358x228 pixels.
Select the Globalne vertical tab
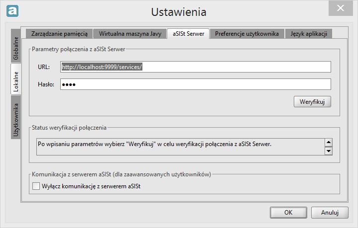(x=16, y=46)
